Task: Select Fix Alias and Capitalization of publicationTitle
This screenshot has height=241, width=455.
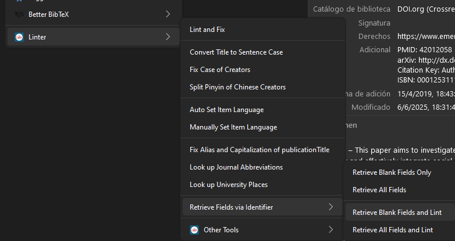Action: point(260,150)
